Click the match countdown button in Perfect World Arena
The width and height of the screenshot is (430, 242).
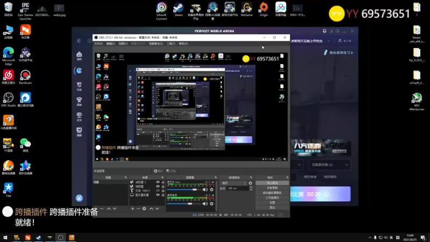click(x=320, y=194)
